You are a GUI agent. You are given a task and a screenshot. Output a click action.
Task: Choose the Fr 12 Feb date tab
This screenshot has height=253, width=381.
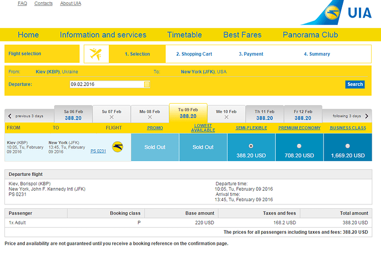coord(303,114)
